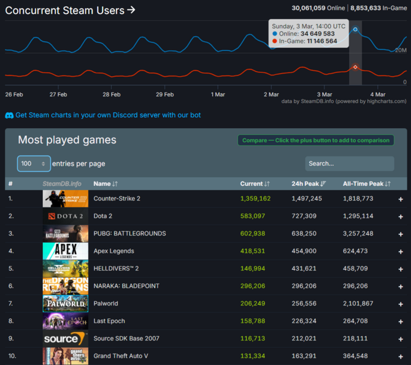Click the 28 Feb axis label
Image resolution: width=411 pixels, height=365 pixels.
112,94
